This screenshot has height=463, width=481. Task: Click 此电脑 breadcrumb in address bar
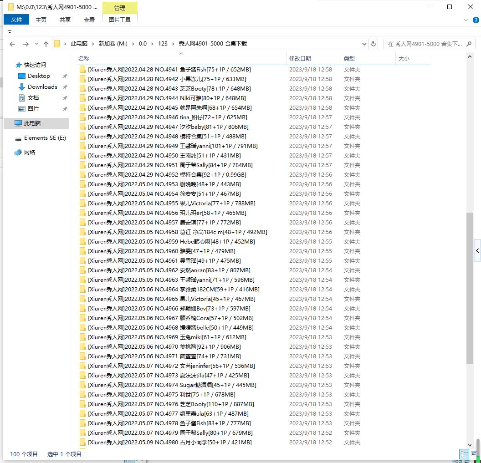point(79,44)
